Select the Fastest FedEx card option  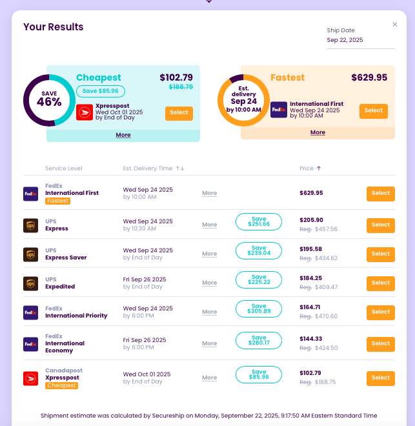373,110
